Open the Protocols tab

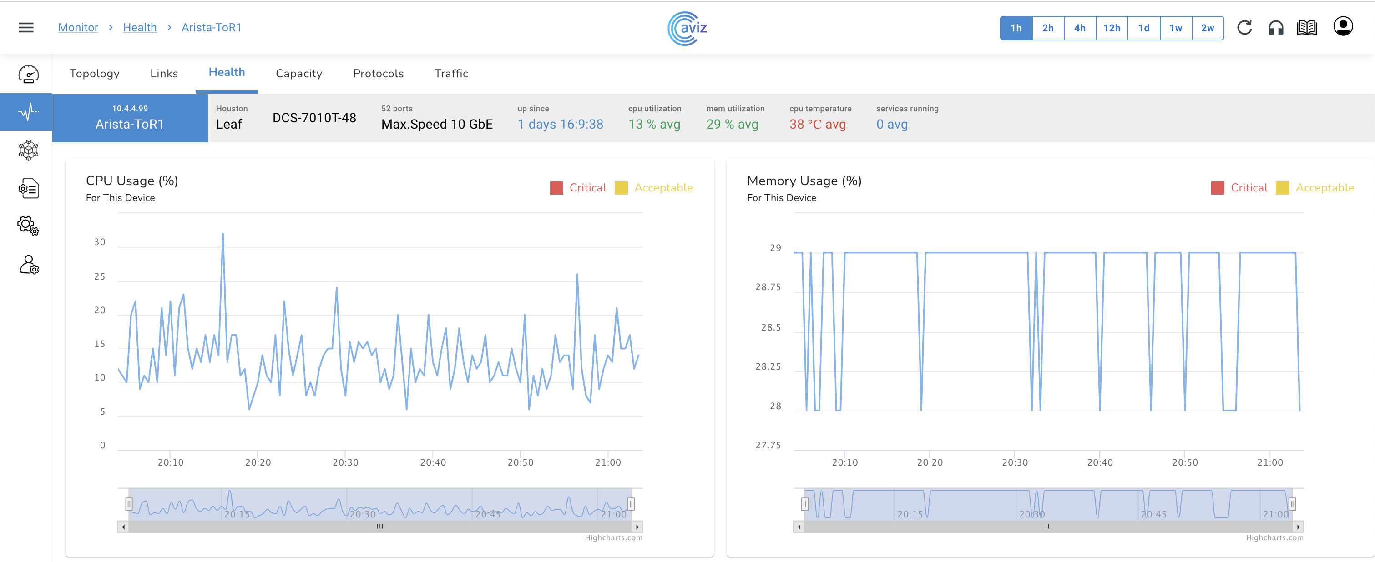[x=378, y=74]
